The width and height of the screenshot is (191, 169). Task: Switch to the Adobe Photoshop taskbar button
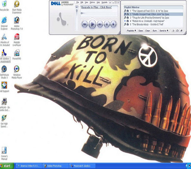point(55,166)
